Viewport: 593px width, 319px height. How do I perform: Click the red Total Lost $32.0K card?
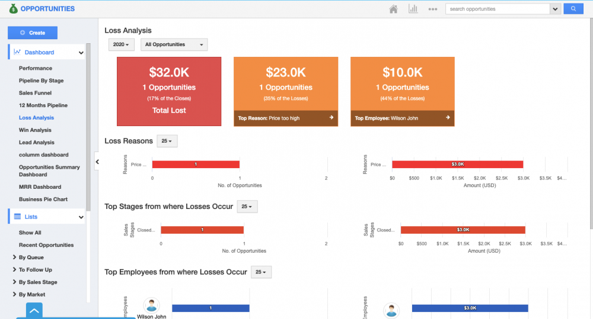point(169,91)
